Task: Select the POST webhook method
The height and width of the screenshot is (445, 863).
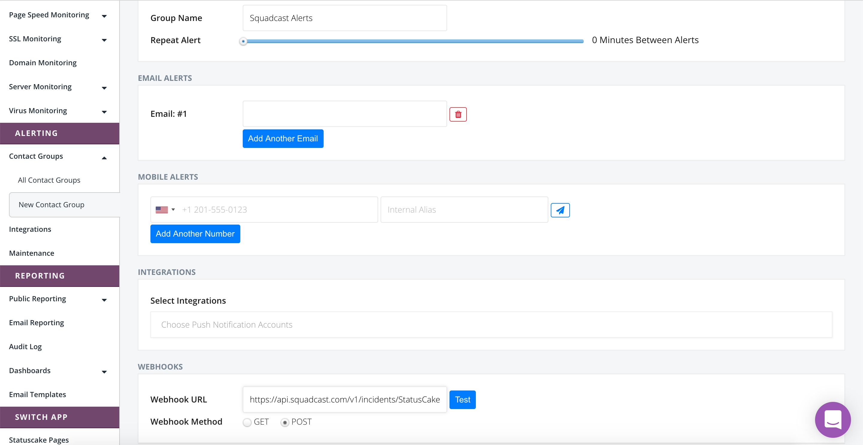Action: tap(285, 422)
